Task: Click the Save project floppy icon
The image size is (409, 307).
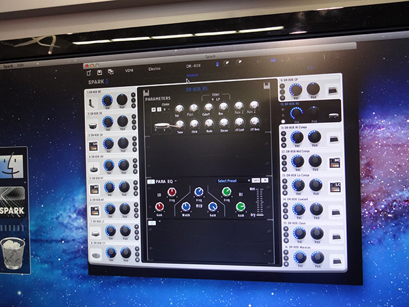Action: (100, 72)
